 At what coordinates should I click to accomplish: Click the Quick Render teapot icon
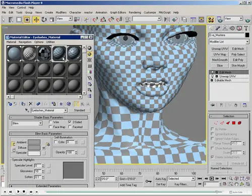pyautogui.click(x=247, y=20)
